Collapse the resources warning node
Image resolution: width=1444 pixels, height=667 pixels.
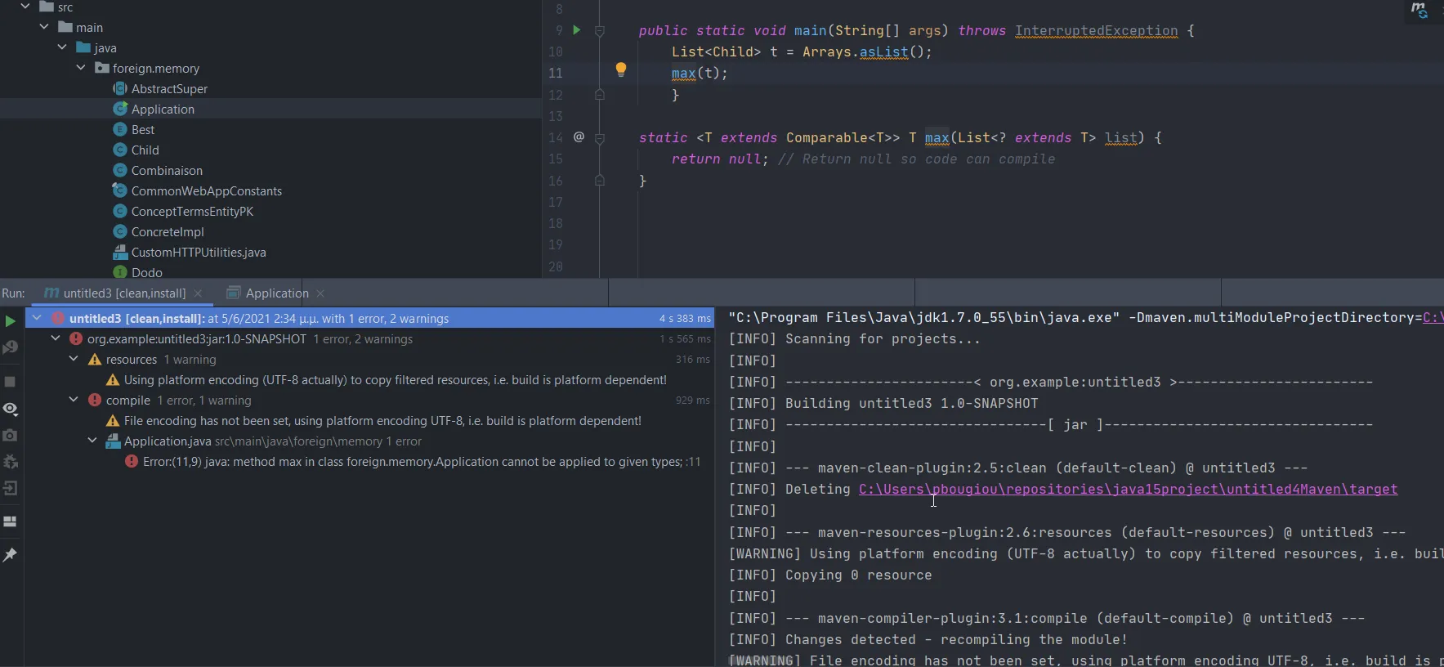point(74,359)
